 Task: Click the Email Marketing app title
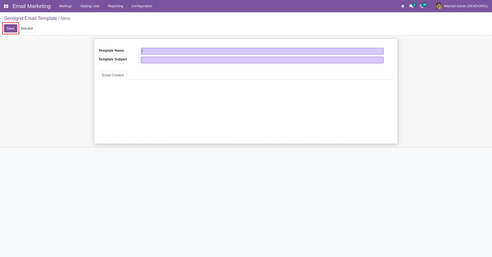click(31, 6)
